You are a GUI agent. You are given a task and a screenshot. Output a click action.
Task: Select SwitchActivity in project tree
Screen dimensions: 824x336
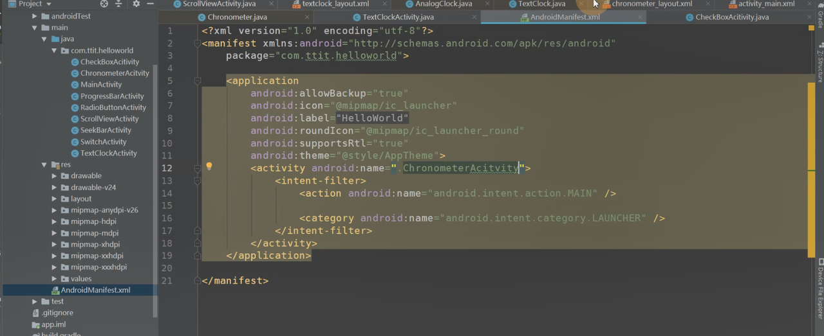103,142
